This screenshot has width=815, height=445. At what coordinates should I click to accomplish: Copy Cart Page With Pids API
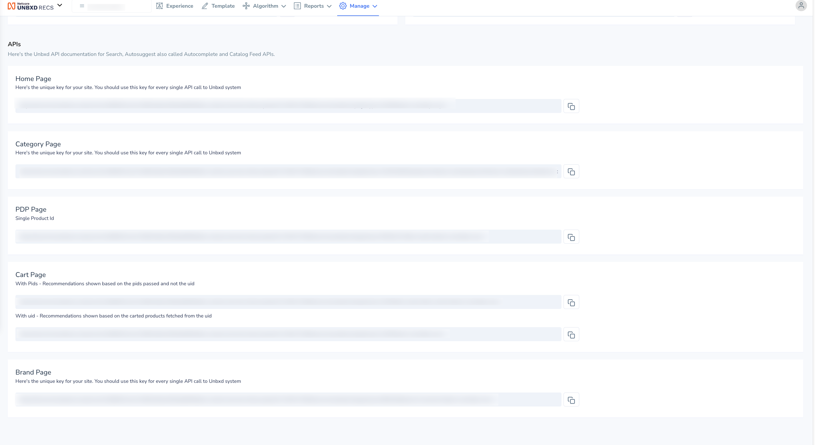(x=571, y=302)
